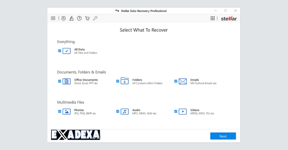Open the help question mark icon
Viewport: 288px width, 150px height.
click(79, 18)
